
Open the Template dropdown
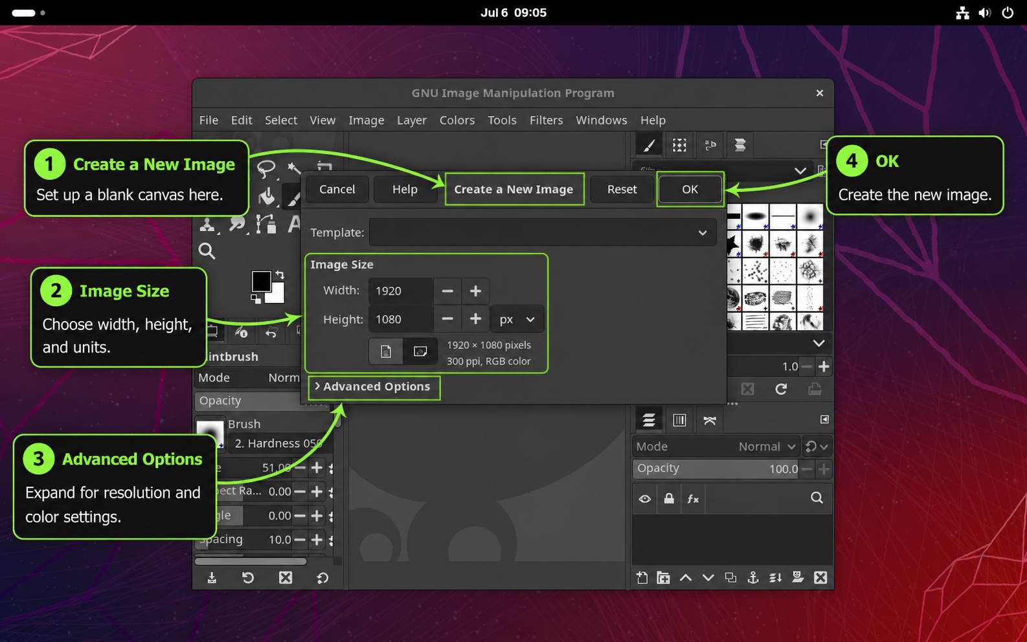543,232
